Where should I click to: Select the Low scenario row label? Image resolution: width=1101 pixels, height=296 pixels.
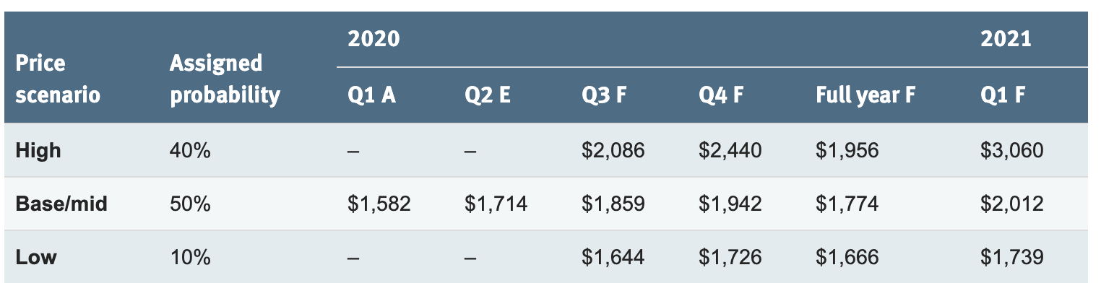(x=36, y=257)
